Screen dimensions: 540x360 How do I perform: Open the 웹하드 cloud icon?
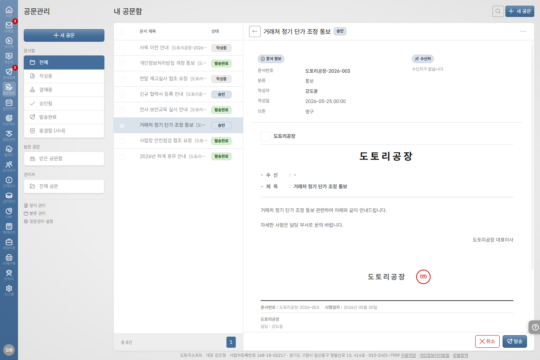[x=9, y=151]
